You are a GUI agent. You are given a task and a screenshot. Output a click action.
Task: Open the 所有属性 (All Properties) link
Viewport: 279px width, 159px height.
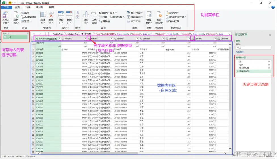pyautogui.click(x=240, y=52)
